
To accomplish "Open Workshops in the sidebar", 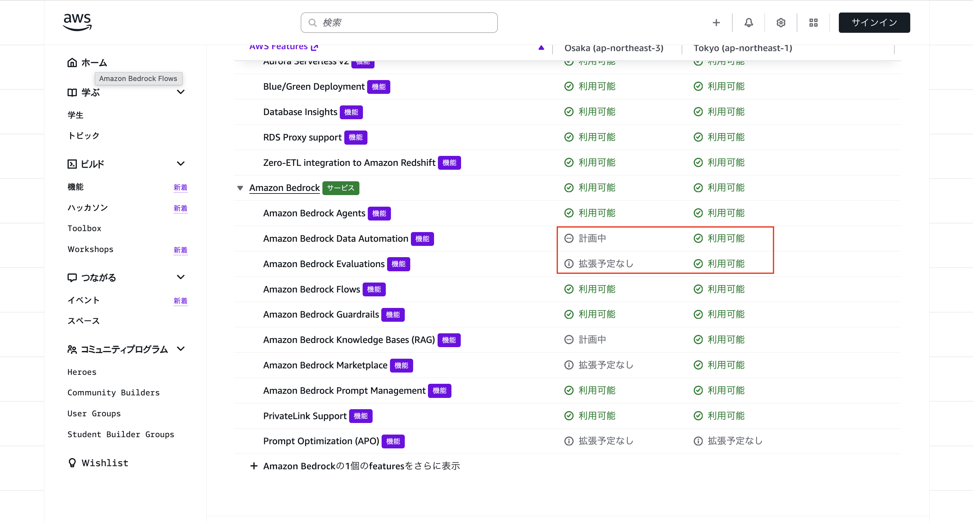I will click(x=90, y=249).
